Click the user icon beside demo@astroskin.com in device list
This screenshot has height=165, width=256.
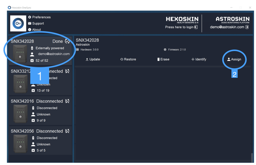32,55
